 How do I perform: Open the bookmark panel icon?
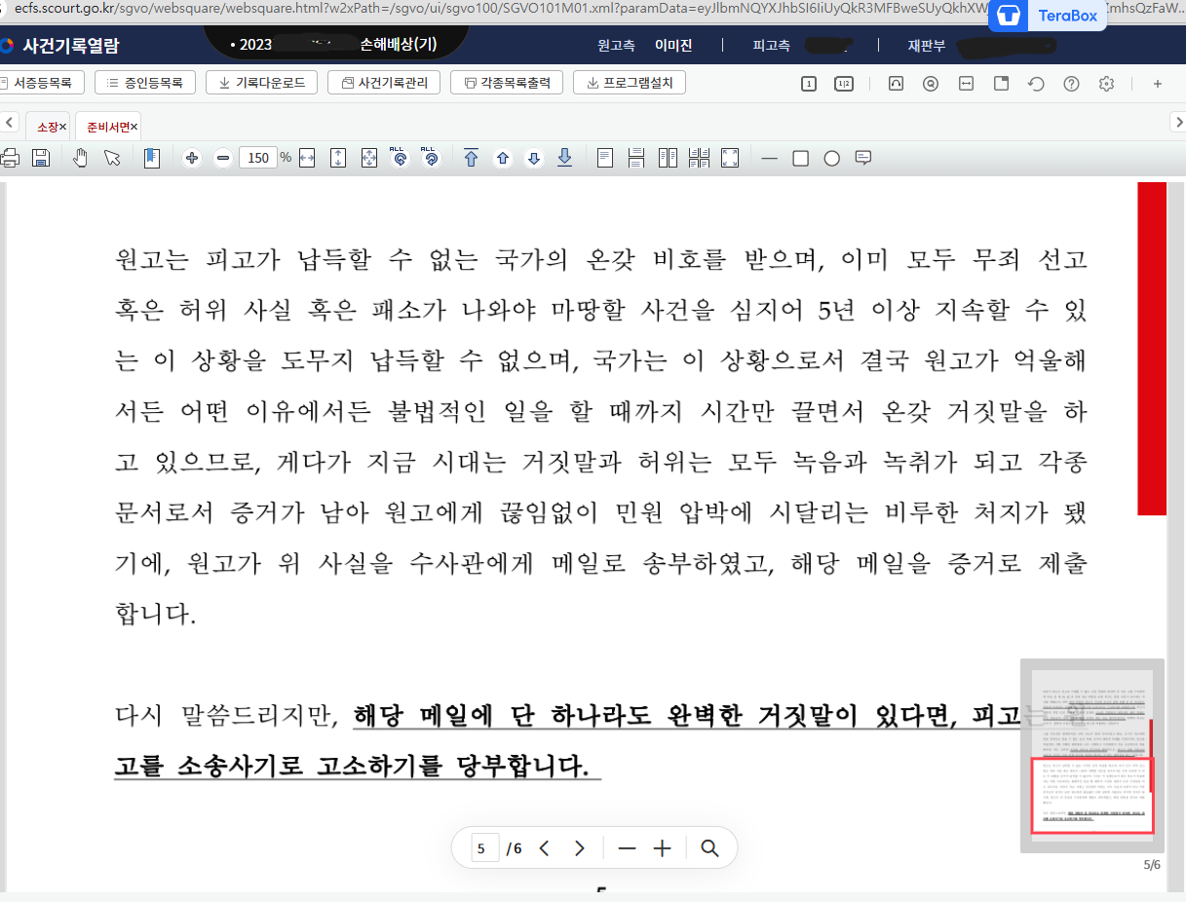coord(152,157)
